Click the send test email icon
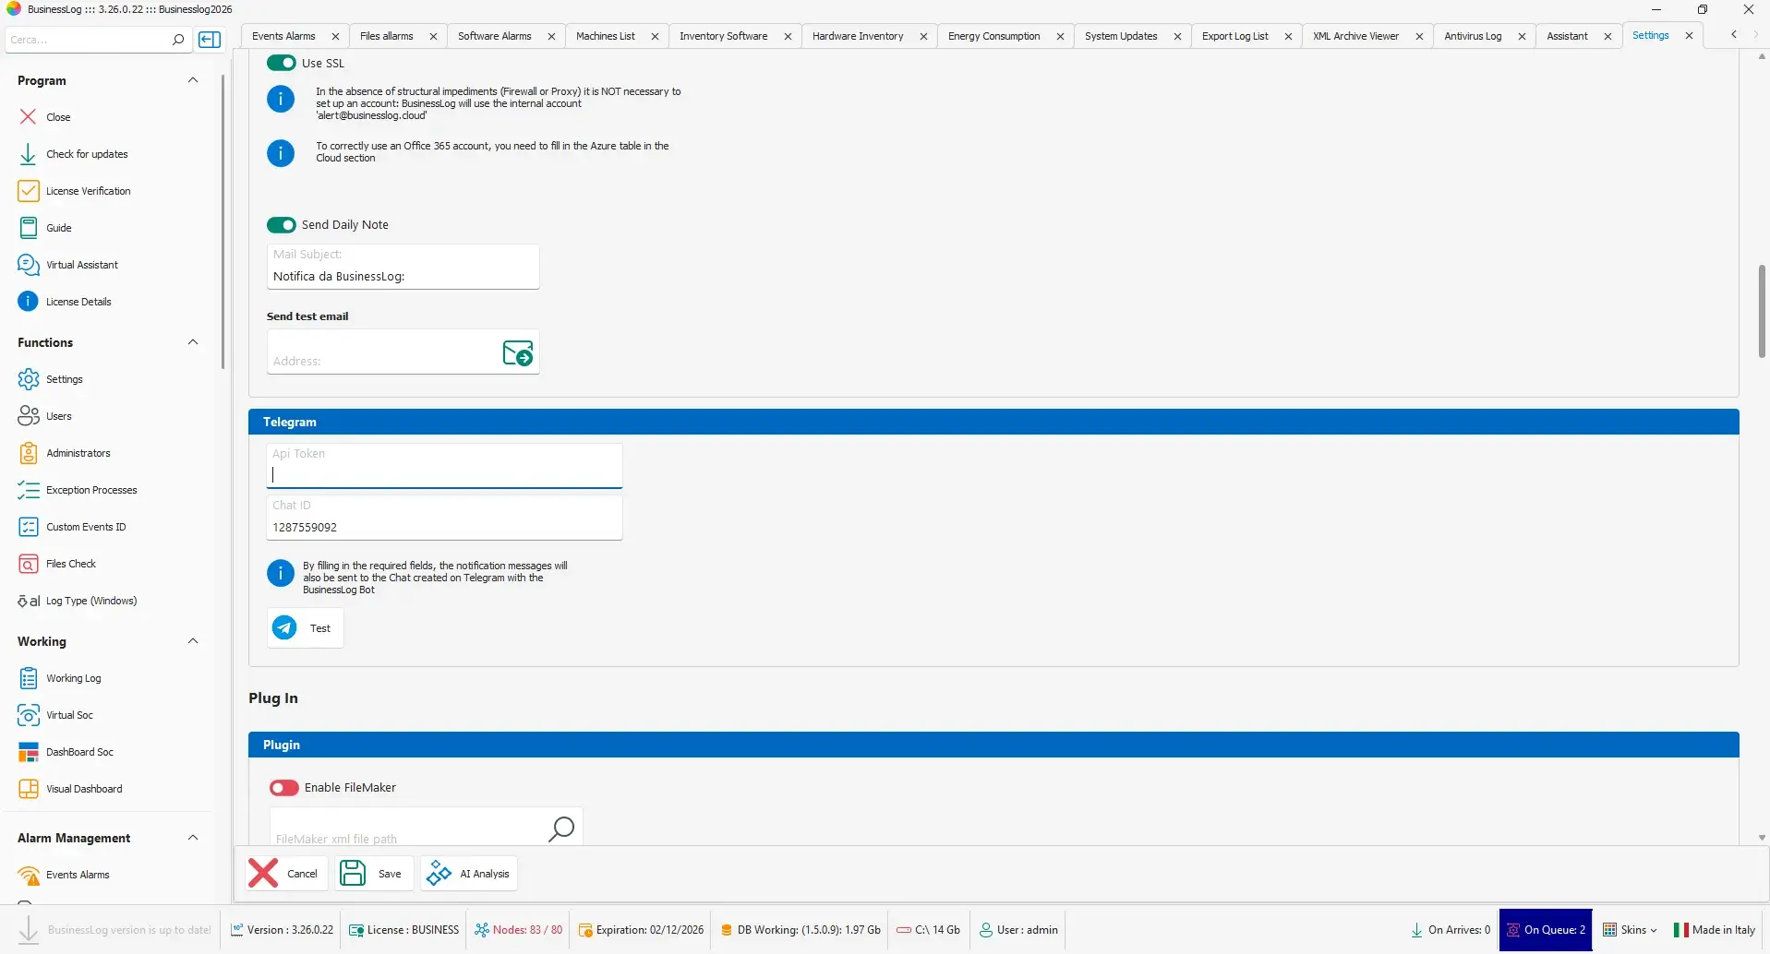This screenshot has width=1770, height=954. 517,352
